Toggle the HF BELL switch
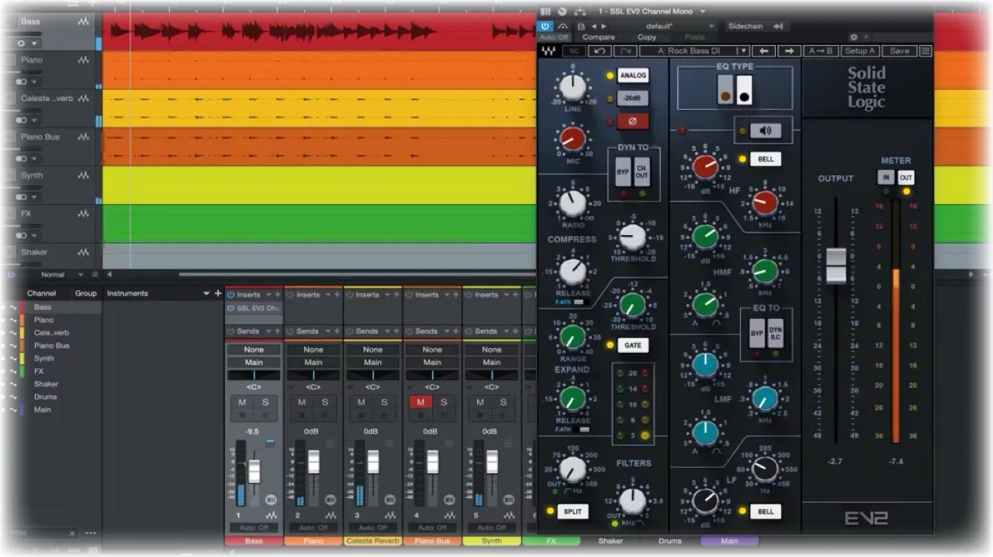Viewport: 993px width, 557px height. point(766,159)
